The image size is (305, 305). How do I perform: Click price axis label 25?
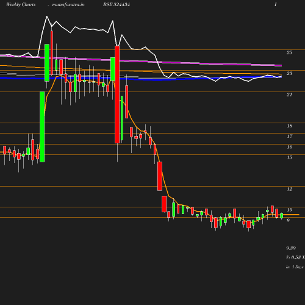click(x=289, y=52)
